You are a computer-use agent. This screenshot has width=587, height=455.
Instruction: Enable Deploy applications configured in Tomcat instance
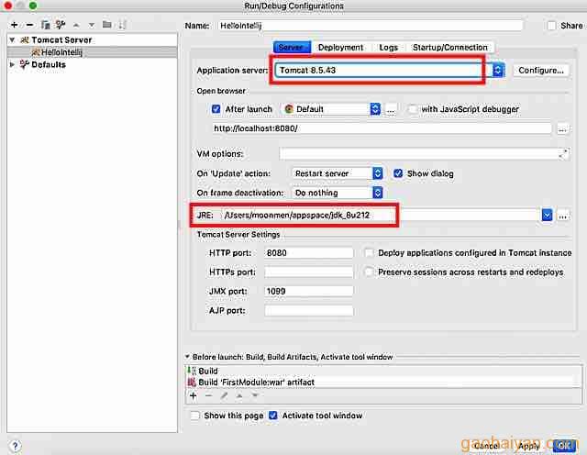tap(369, 253)
